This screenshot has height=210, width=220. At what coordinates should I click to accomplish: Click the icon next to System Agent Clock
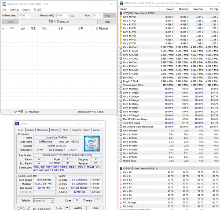(121, 85)
